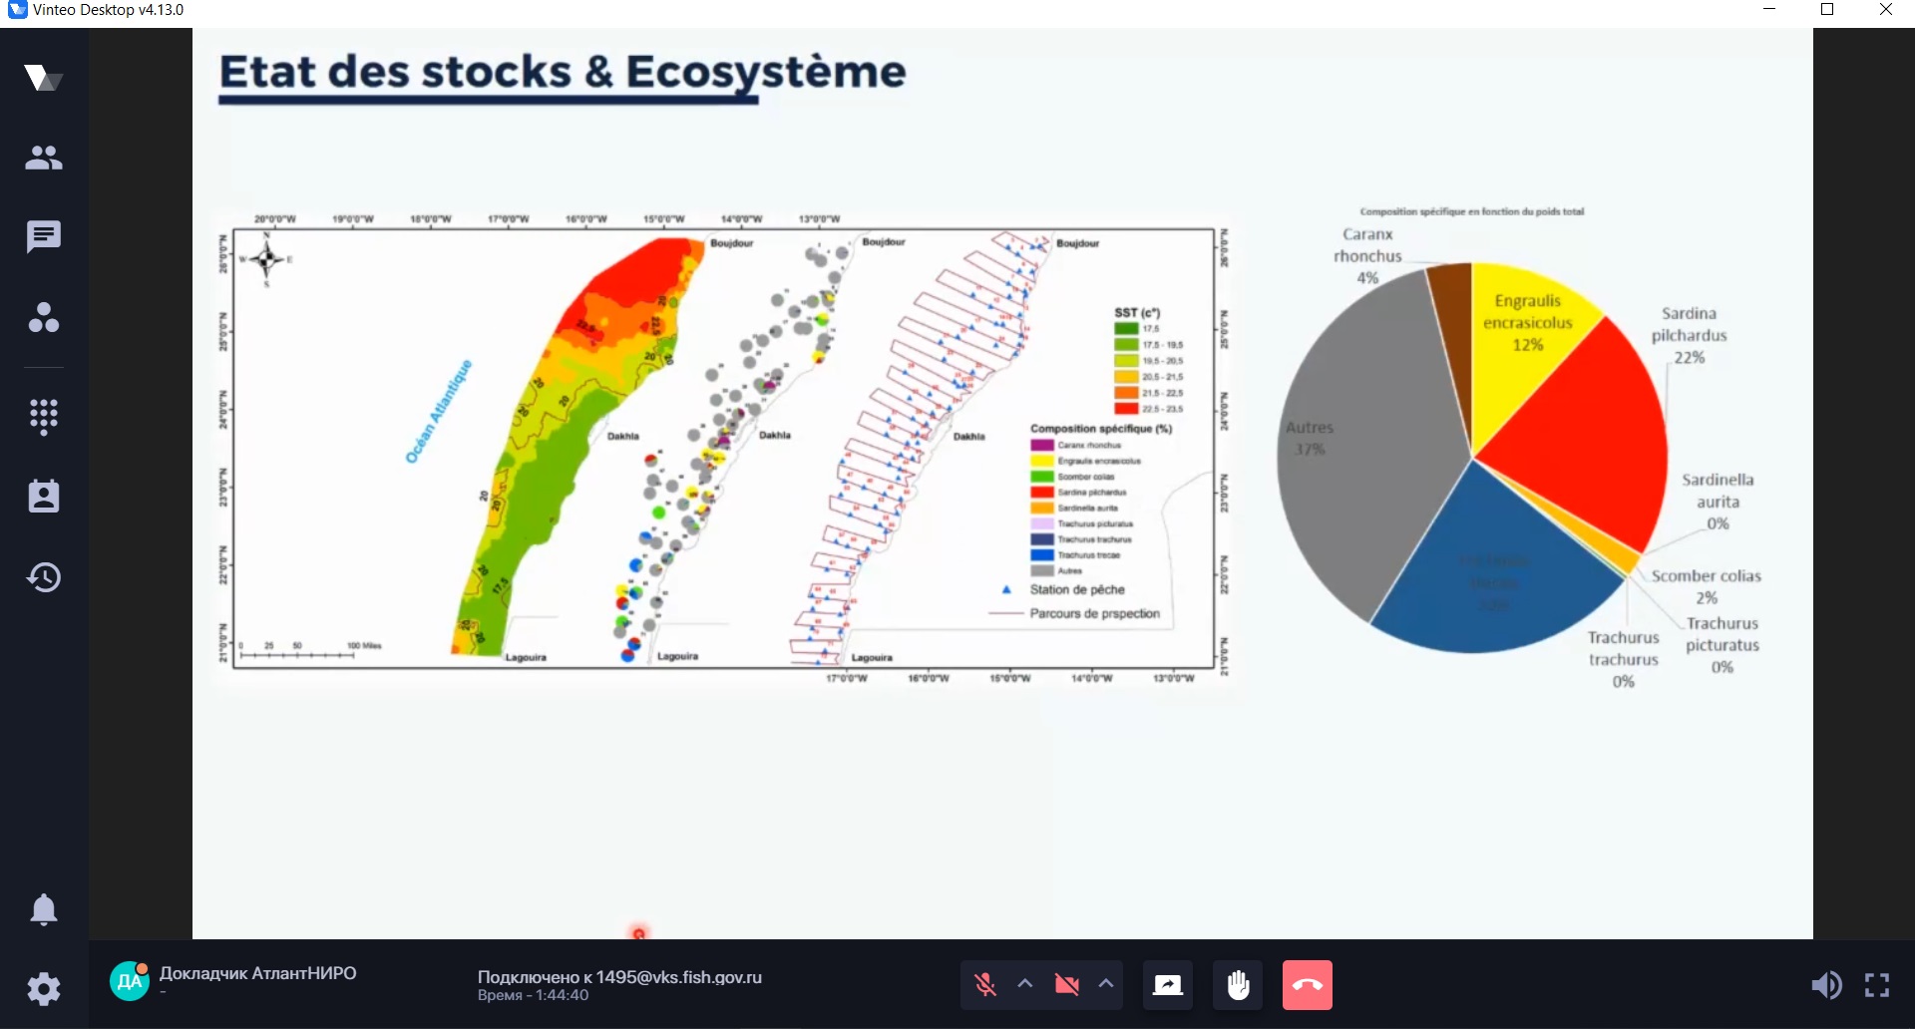This screenshot has height=1029, width=1915.
Task: Toggle the disabled camera
Action: pos(1067,985)
